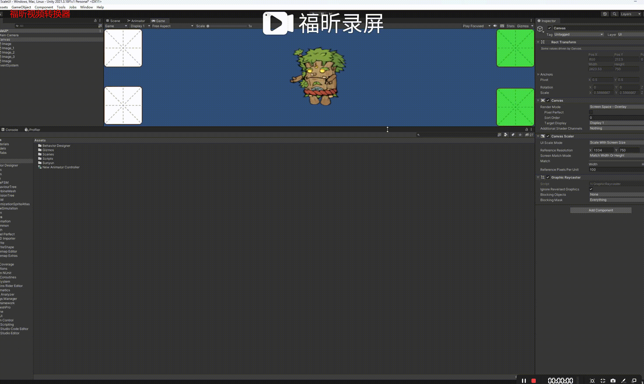Open Unity undo history button
Viewport: 644px width, 384px height.
(x=605, y=14)
